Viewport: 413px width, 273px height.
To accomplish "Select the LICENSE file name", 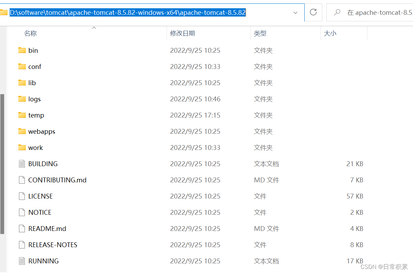I will (41, 196).
